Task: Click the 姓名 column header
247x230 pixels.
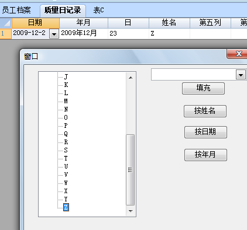Action: point(169,23)
